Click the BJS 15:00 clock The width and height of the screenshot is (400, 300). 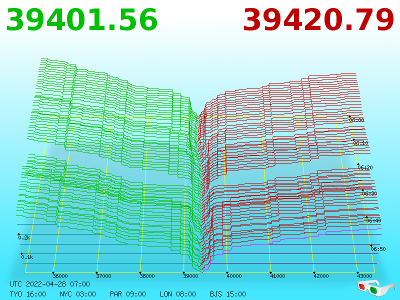tap(228, 294)
